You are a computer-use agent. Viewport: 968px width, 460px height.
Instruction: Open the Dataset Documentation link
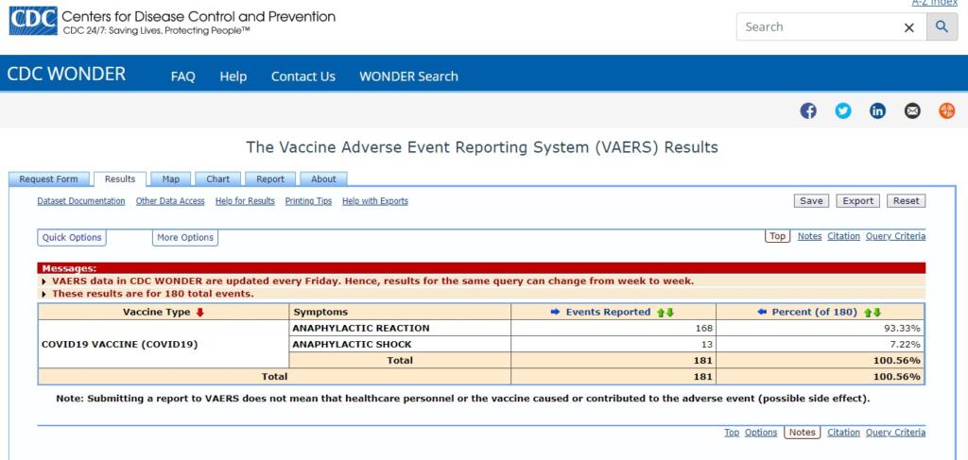click(x=81, y=201)
